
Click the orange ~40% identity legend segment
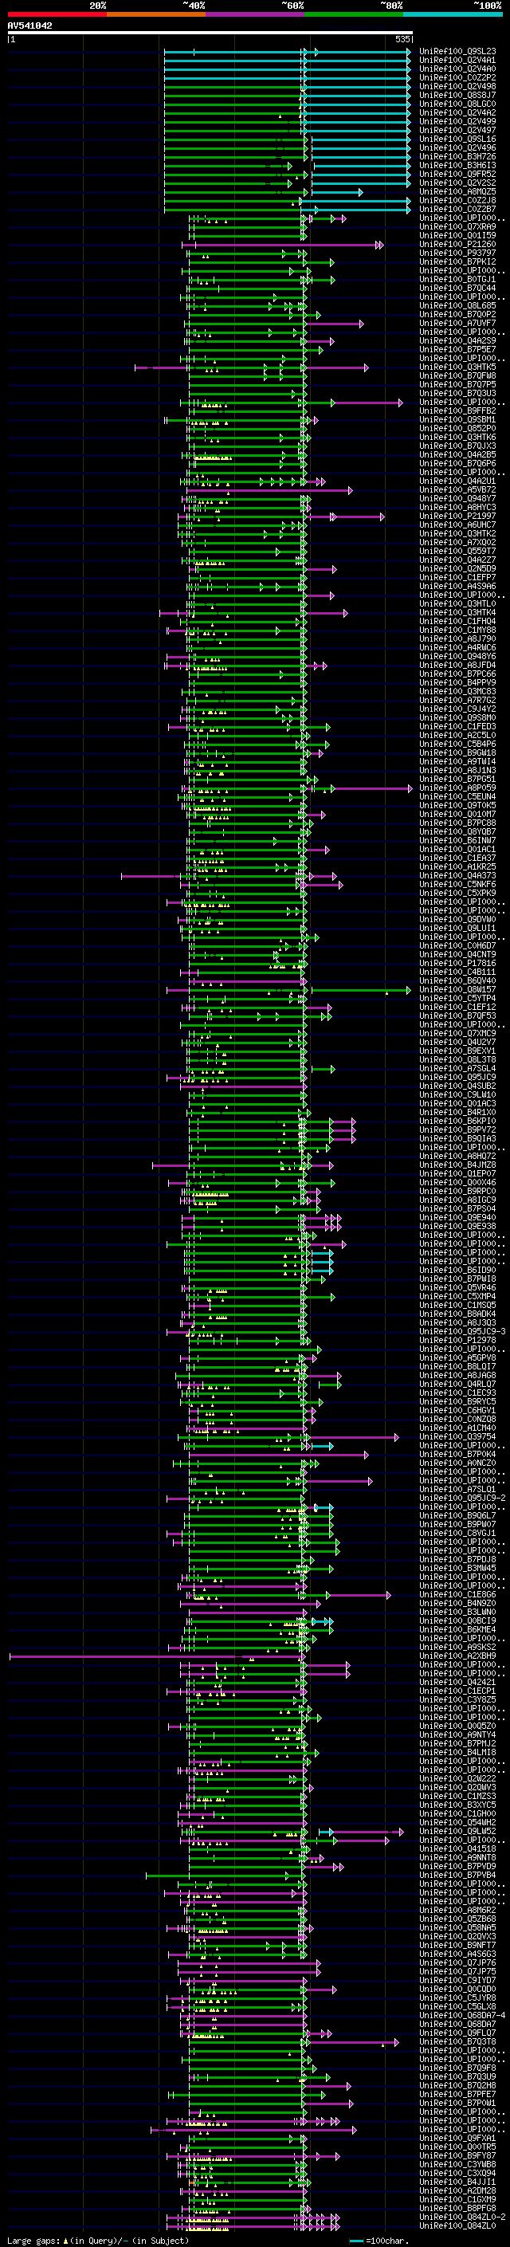[156, 14]
